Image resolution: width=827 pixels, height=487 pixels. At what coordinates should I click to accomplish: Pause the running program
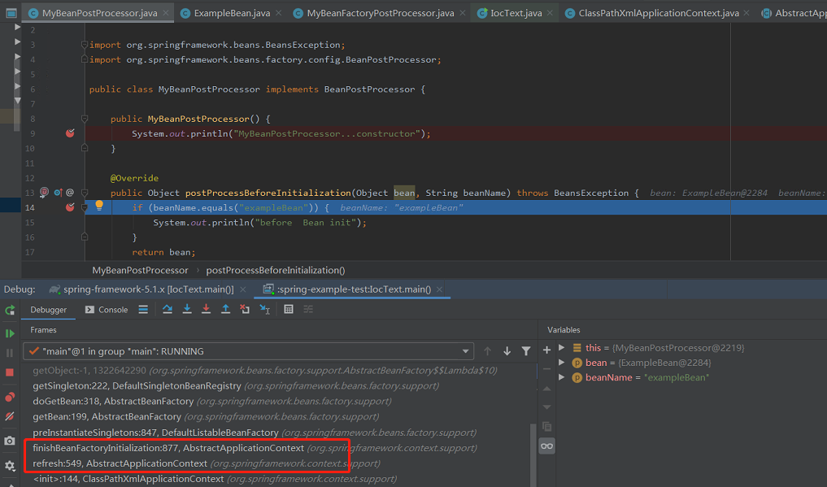click(10, 353)
